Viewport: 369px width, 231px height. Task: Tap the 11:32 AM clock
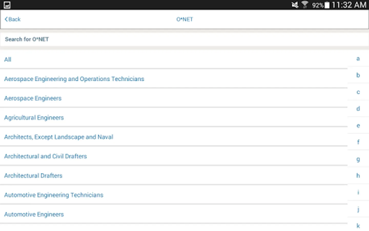349,5
